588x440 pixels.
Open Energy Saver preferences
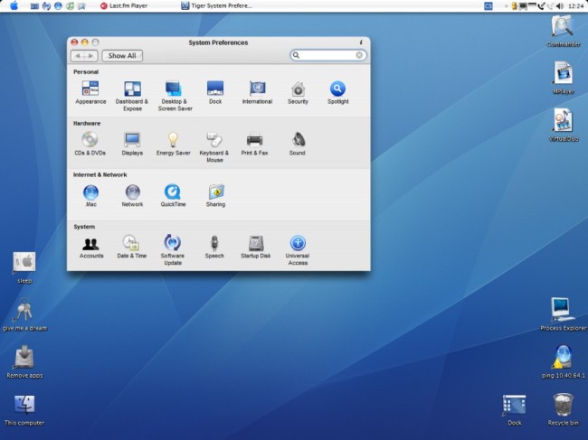(174, 145)
